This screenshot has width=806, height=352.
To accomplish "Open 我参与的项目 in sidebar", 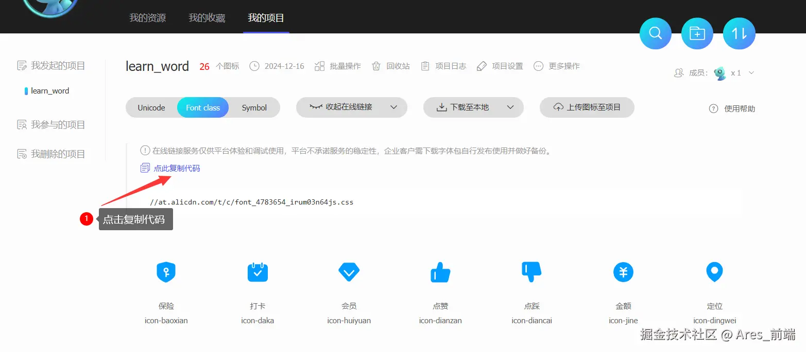I will click(51, 125).
